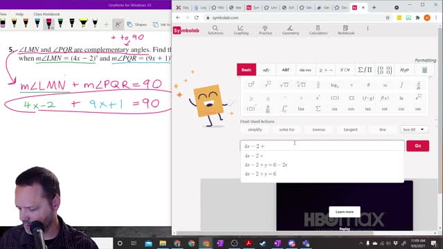Insert the sec function
Viewport: 443px width, 249px height.
click(x=418, y=109)
